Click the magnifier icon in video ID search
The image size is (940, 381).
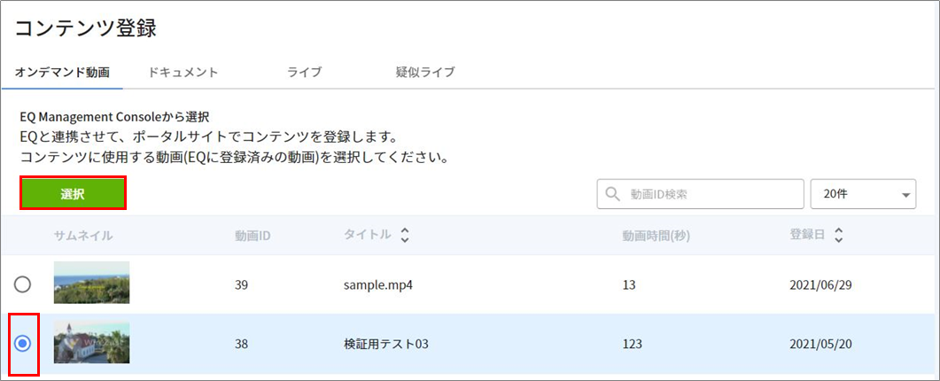tap(613, 194)
